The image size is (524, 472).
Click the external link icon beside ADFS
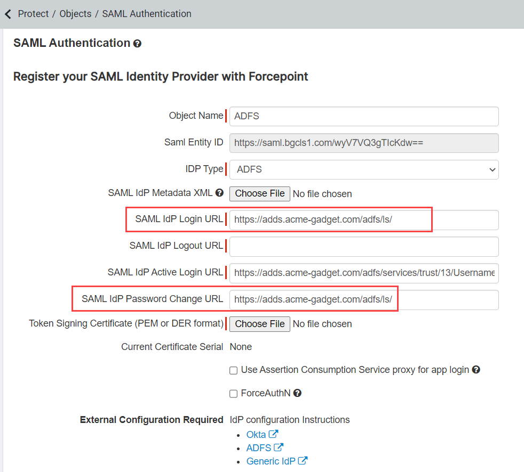(279, 447)
